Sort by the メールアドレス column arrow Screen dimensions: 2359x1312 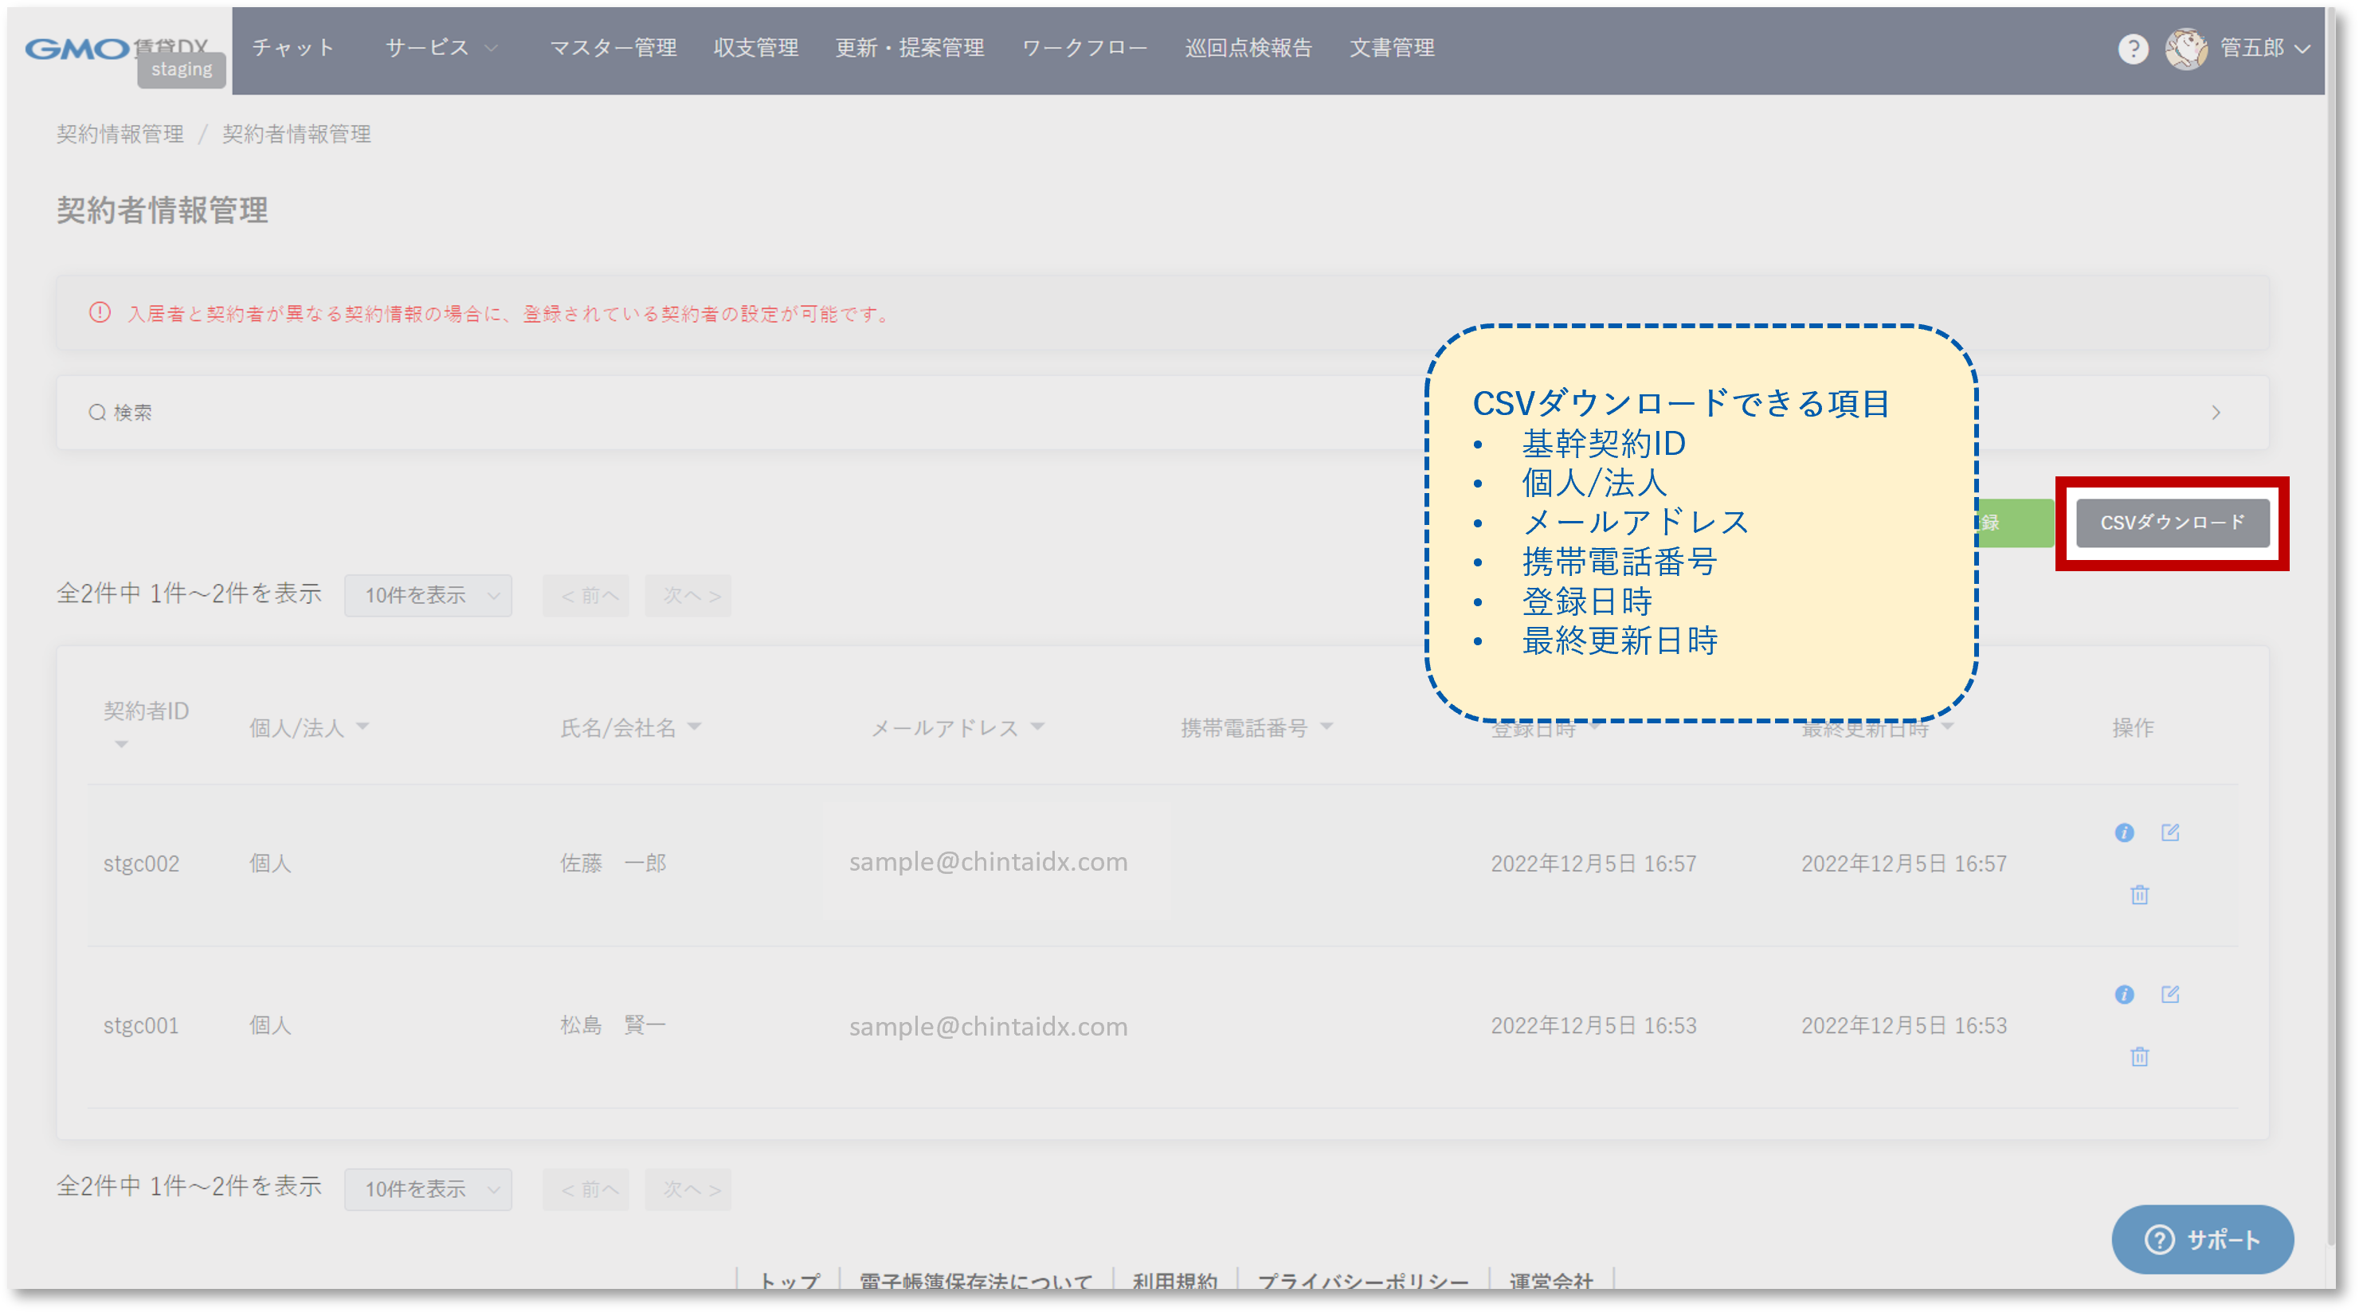[1036, 726]
